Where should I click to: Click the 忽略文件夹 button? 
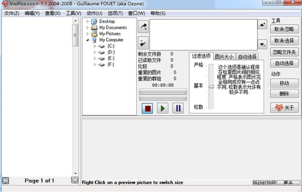coord(284,52)
